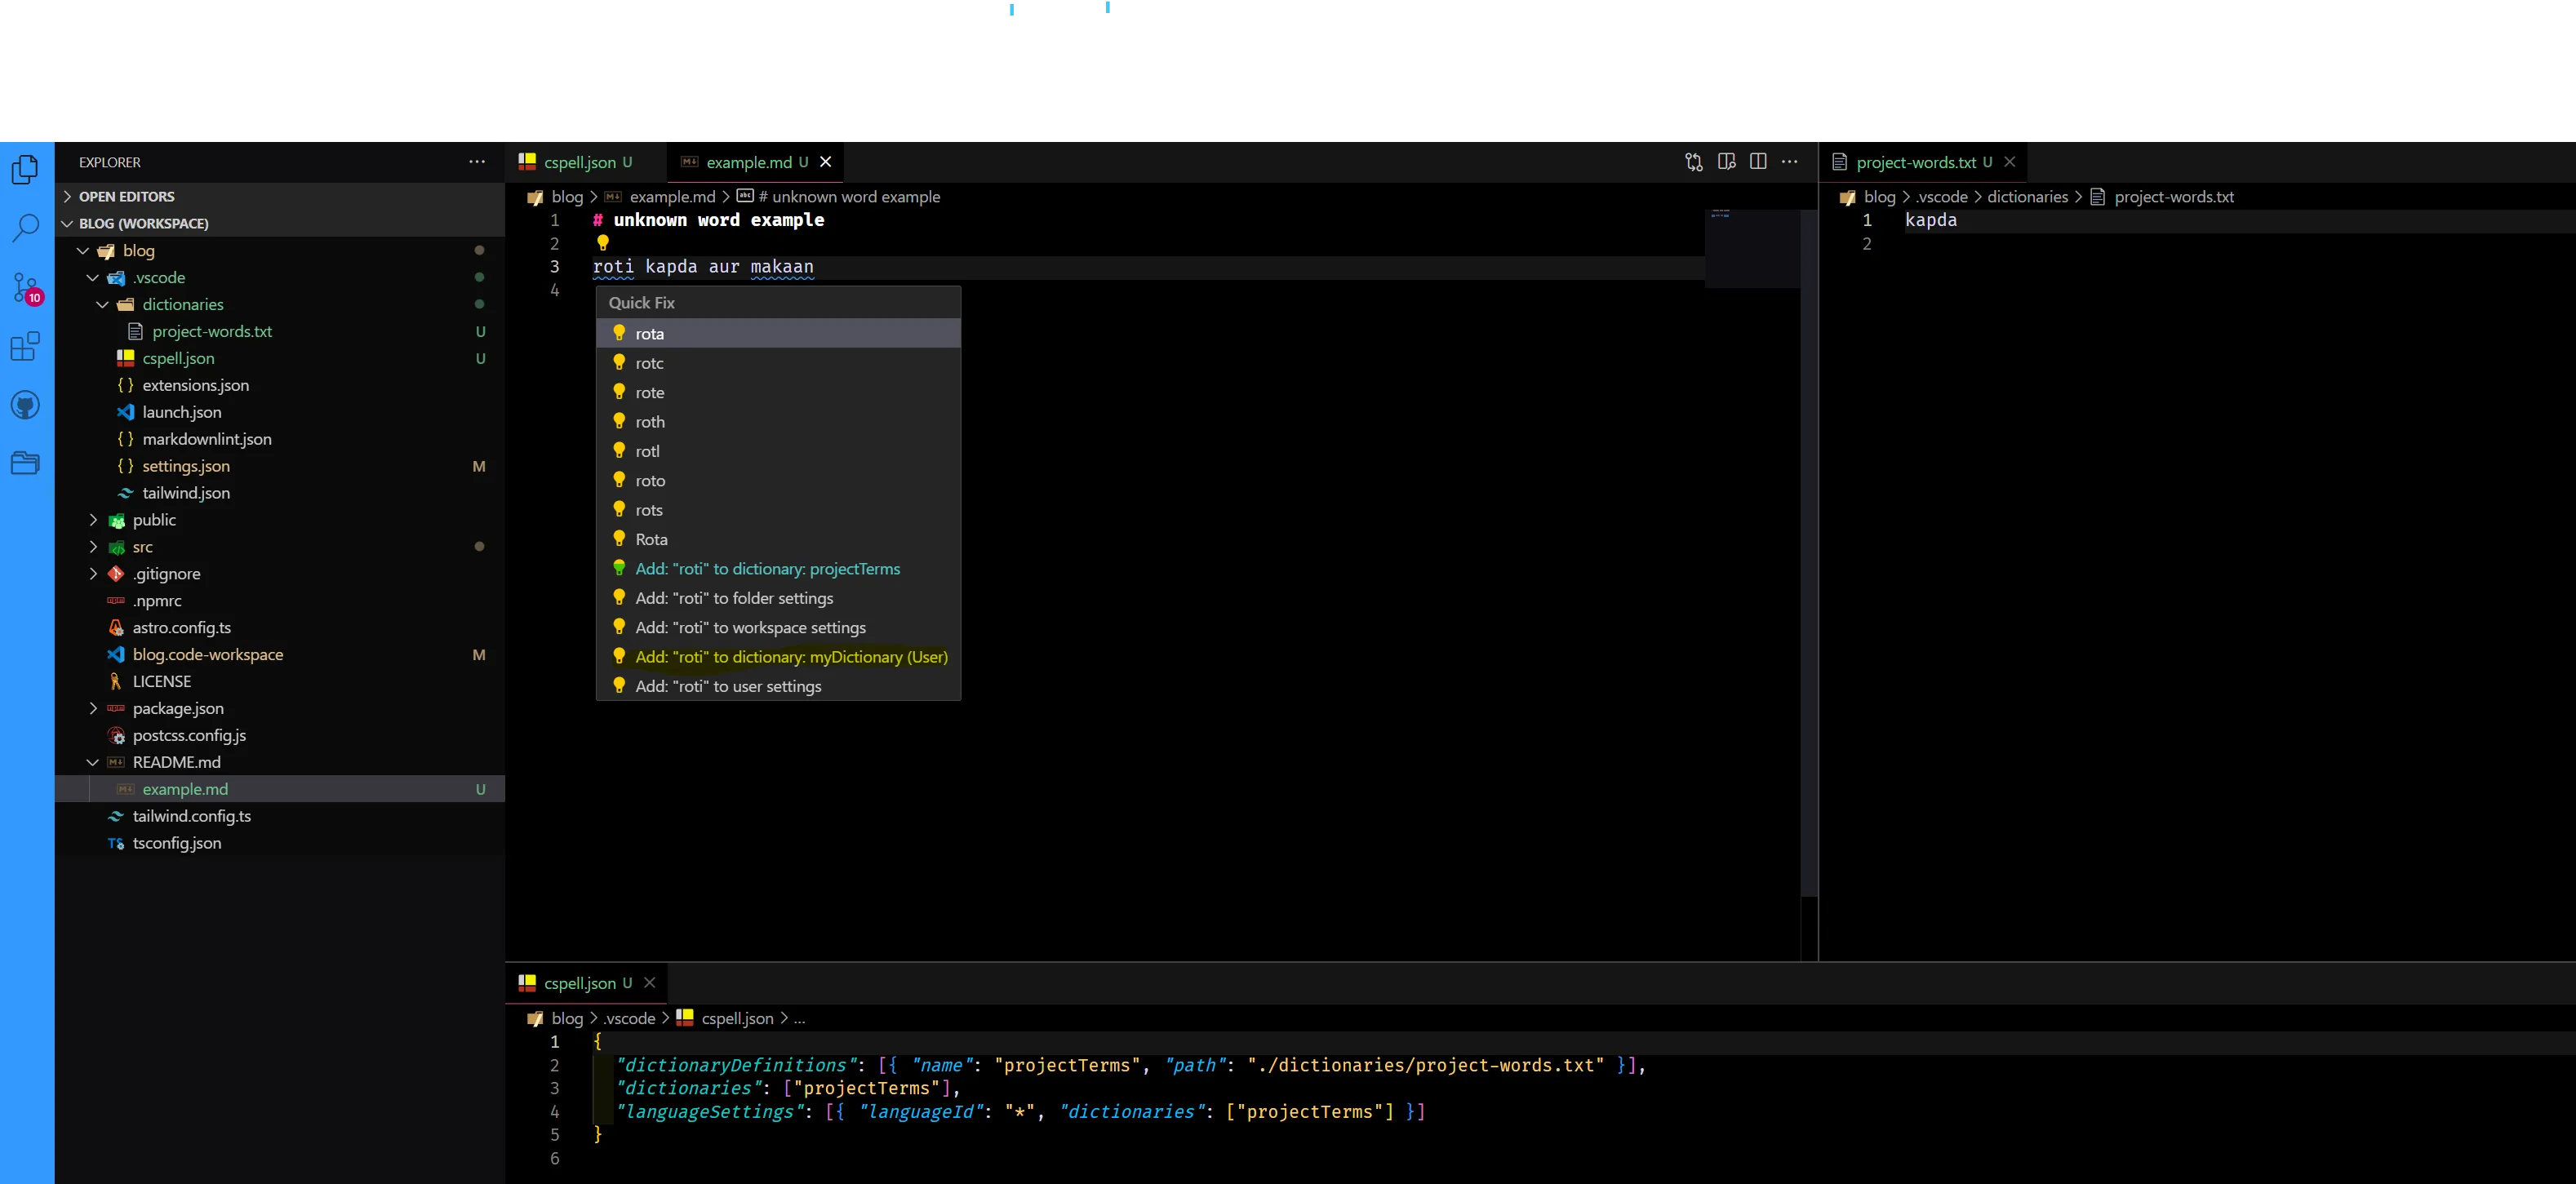This screenshot has width=2576, height=1184.
Task: Select Add 'roti' to workspace settings
Action: pos(750,627)
